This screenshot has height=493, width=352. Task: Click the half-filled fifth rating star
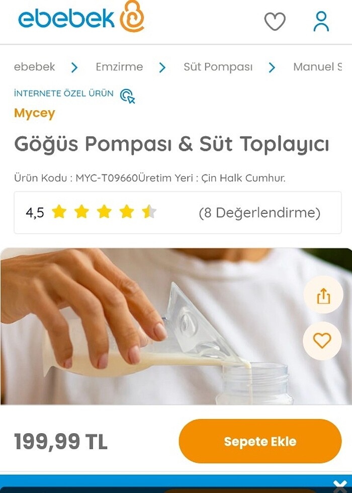(x=149, y=212)
